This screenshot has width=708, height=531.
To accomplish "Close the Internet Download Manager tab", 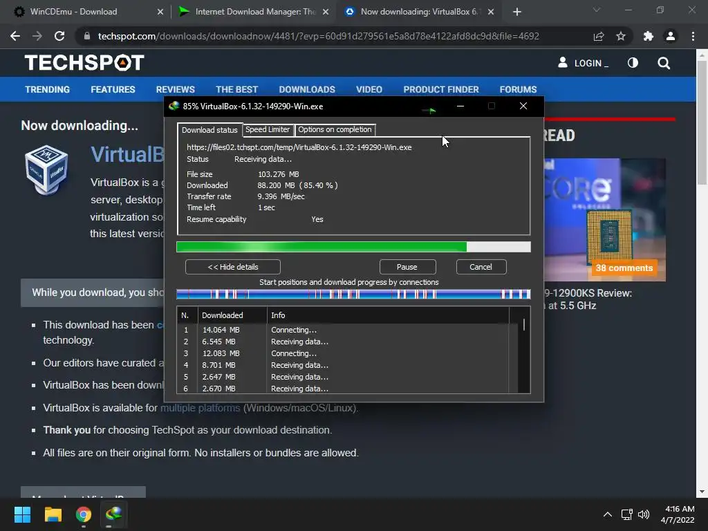I will tap(326, 12).
